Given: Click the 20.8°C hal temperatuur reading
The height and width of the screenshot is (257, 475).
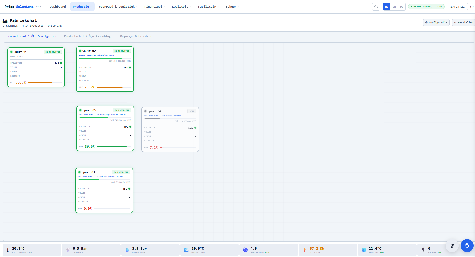Looking at the screenshot, I should pos(18,248).
